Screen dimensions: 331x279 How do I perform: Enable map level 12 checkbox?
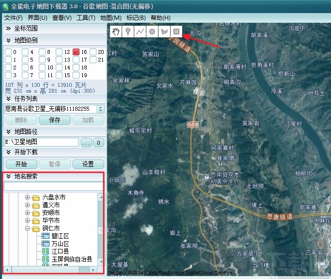click(x=59, y=52)
